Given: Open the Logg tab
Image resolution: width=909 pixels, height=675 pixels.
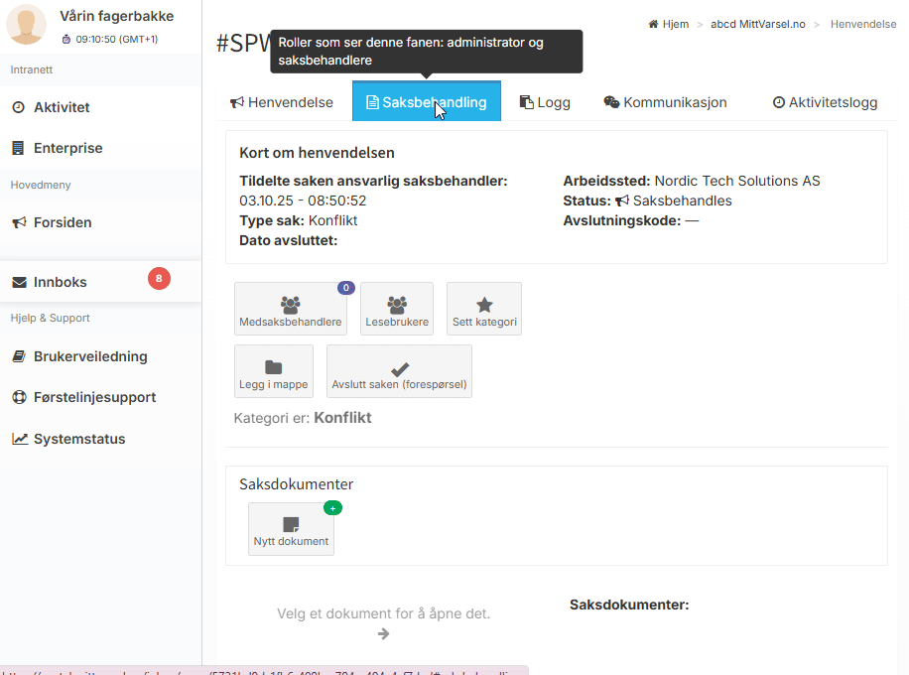Looking at the screenshot, I should [x=545, y=102].
